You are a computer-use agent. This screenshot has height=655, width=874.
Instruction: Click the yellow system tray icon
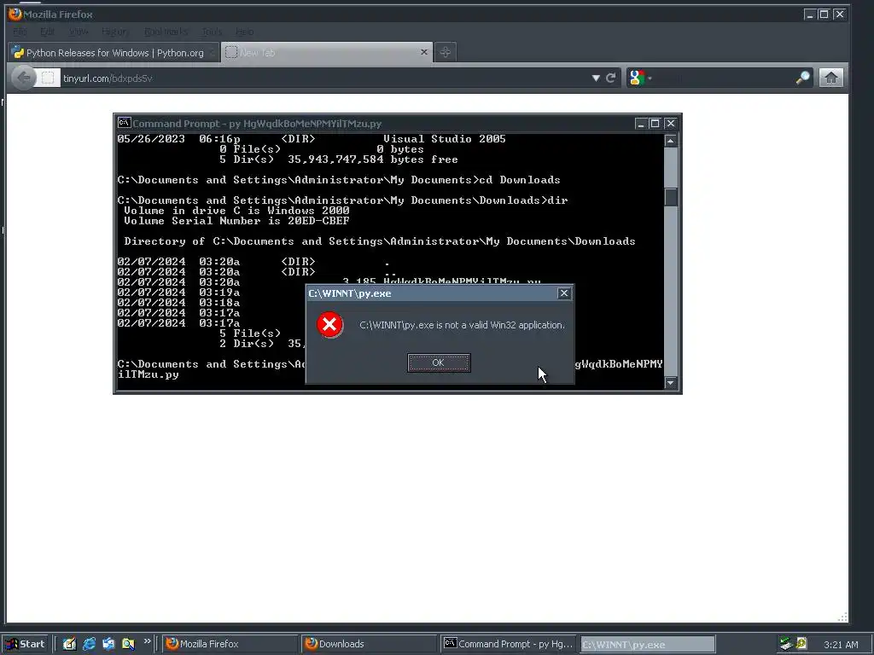[801, 644]
